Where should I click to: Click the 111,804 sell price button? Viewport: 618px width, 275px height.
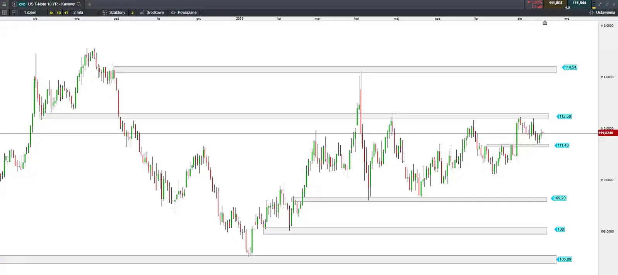[555, 3]
